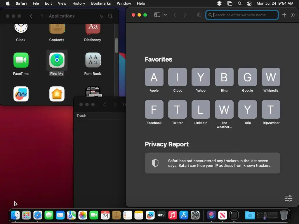Expand Safari tab group dropdown arrow
Screen dimensions: 299x224
[165, 15]
